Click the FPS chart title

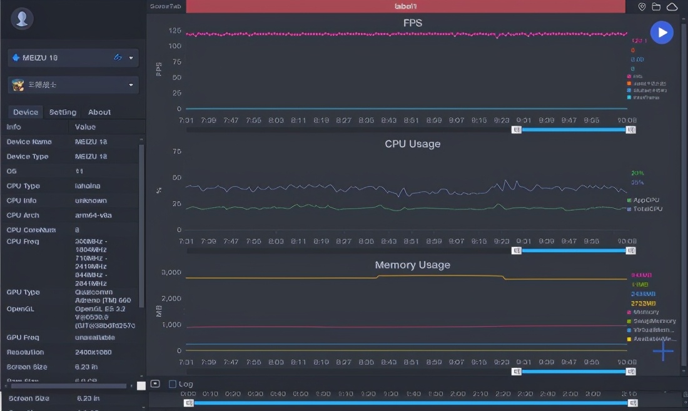tap(412, 22)
